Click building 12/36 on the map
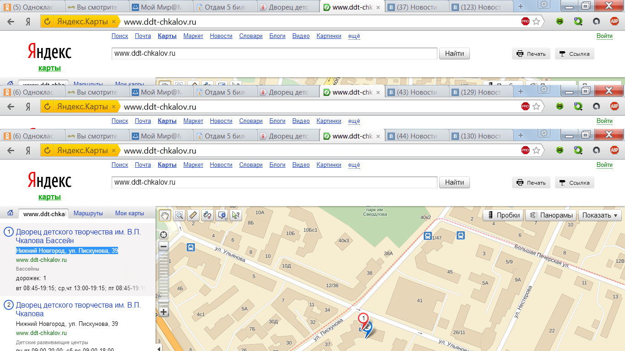The height and width of the screenshot is (351, 625). tap(332, 285)
